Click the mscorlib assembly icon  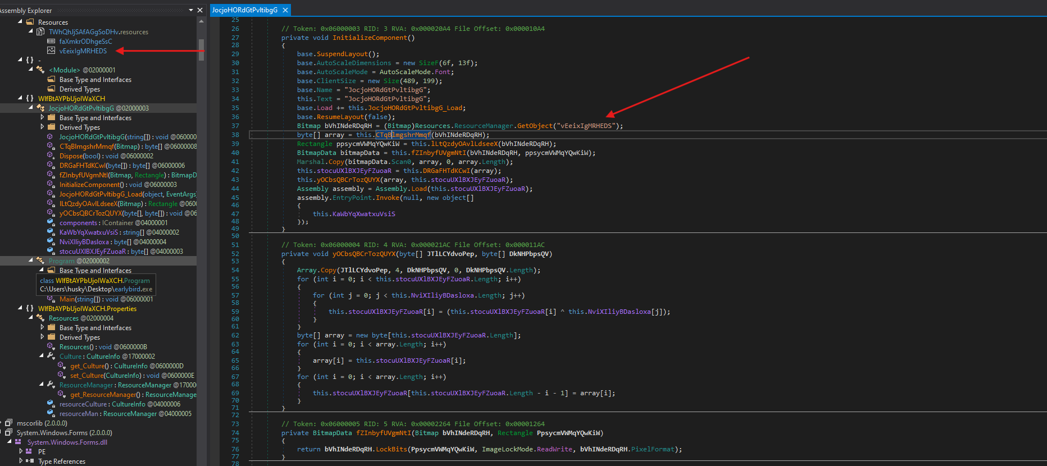click(x=8, y=423)
